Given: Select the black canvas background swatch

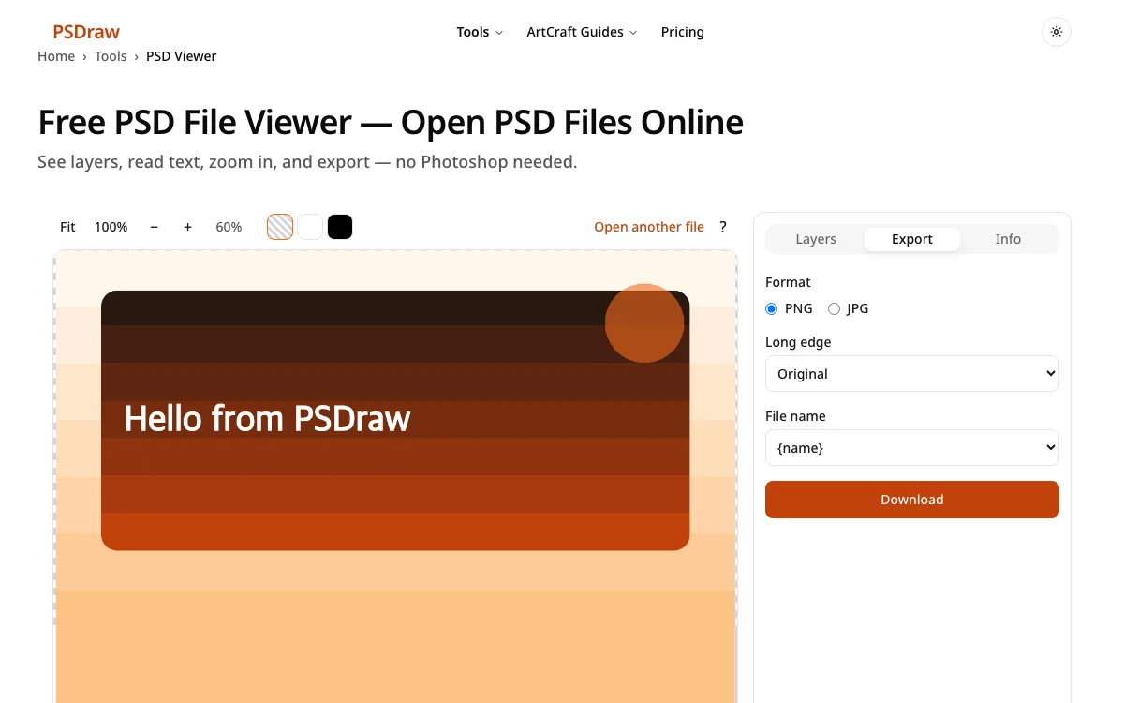Looking at the screenshot, I should pos(340,227).
